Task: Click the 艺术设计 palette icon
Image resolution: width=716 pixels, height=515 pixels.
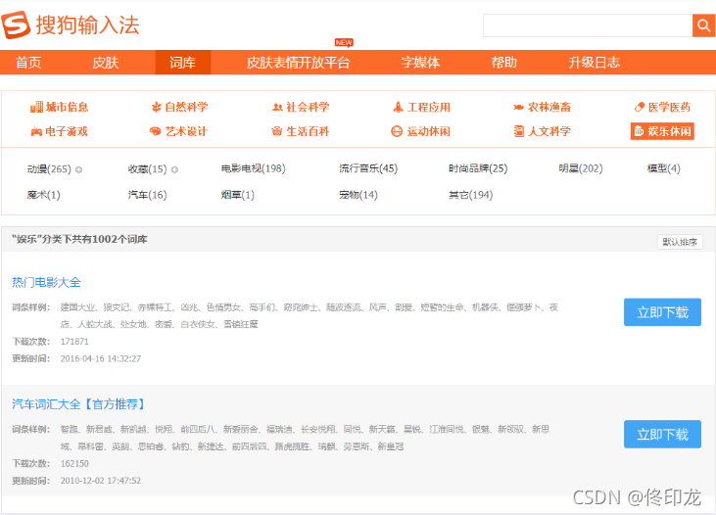Action: coord(156,131)
